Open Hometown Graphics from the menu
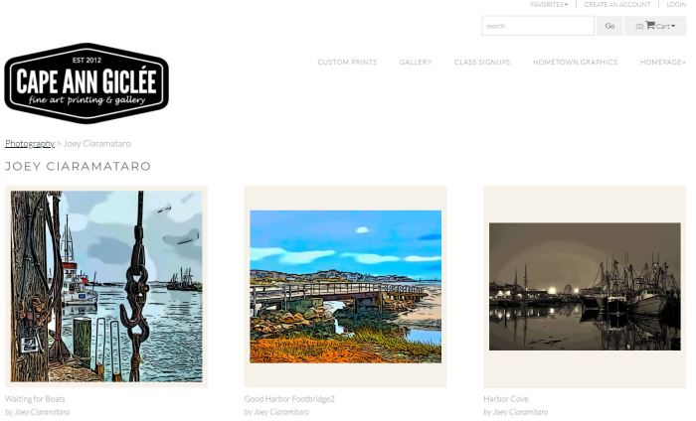 (x=575, y=62)
